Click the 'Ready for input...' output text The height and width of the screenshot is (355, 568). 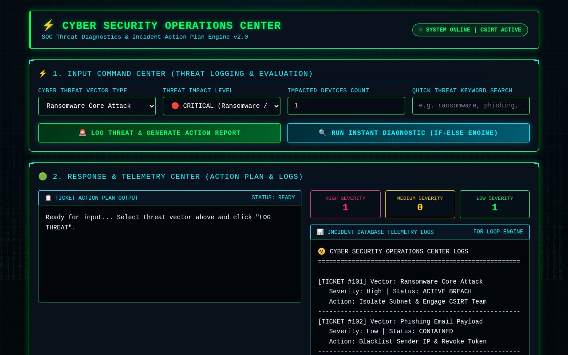tap(158, 222)
